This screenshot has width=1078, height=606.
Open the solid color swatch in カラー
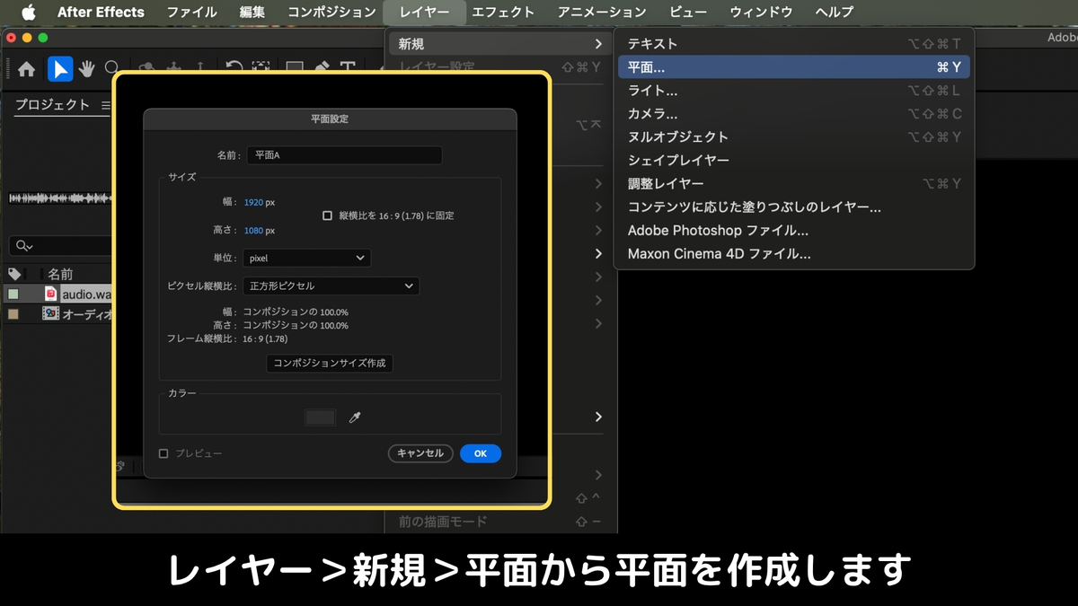321,417
